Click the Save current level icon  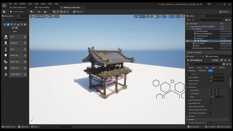coord(4,12)
